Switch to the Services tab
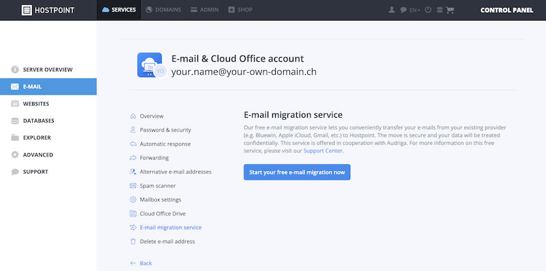This screenshot has width=546, height=271. point(119,10)
